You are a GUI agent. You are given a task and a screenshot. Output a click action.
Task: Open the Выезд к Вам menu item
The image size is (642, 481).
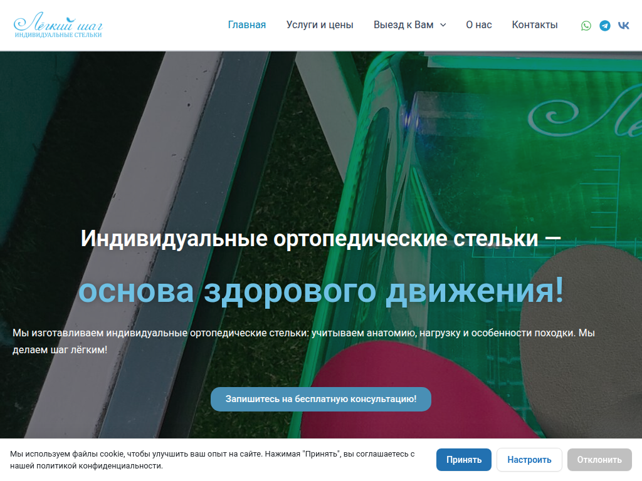tap(403, 25)
